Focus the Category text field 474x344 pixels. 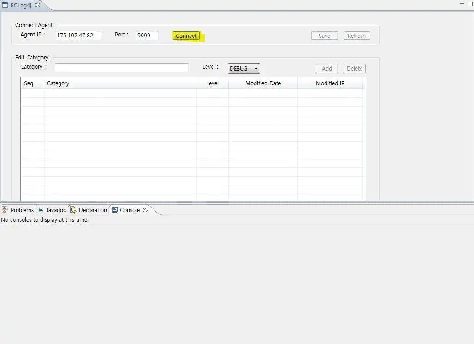click(x=122, y=67)
